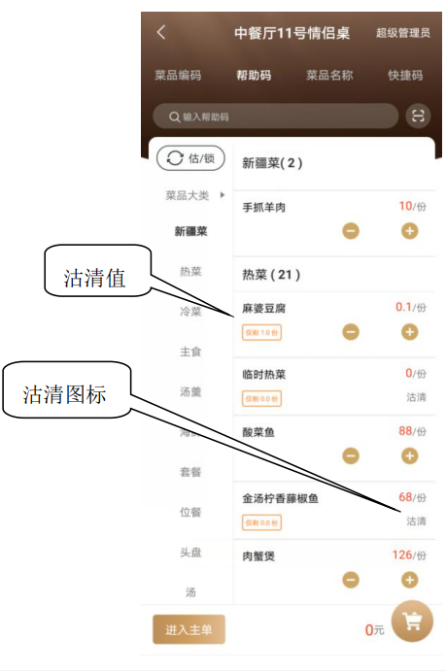The image size is (446, 671).
Task: Focus the 输入帮助码 search field
Action: 276,116
